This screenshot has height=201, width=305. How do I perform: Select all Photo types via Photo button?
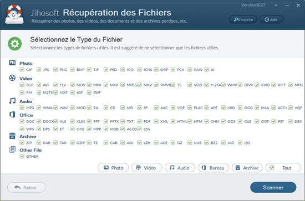click(113, 168)
